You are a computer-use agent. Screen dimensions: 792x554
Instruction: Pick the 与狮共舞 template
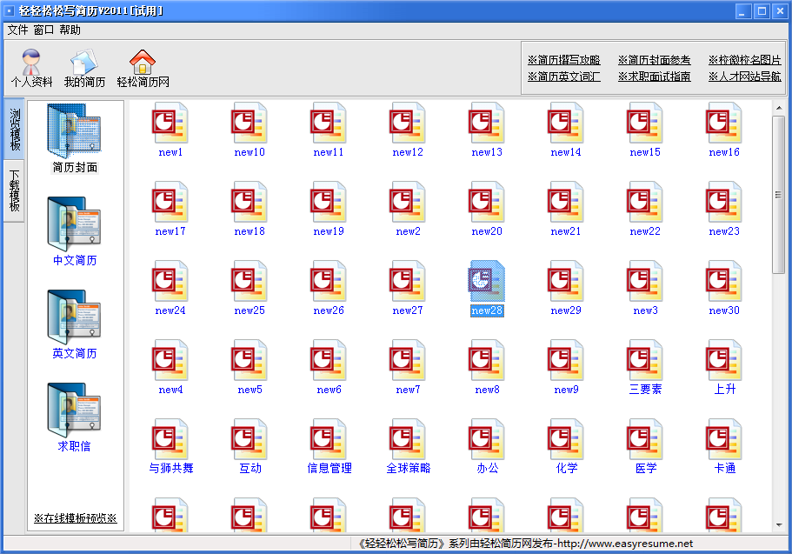[x=170, y=441]
